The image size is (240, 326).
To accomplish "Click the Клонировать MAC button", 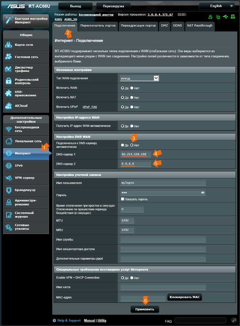I will click(x=184, y=297).
